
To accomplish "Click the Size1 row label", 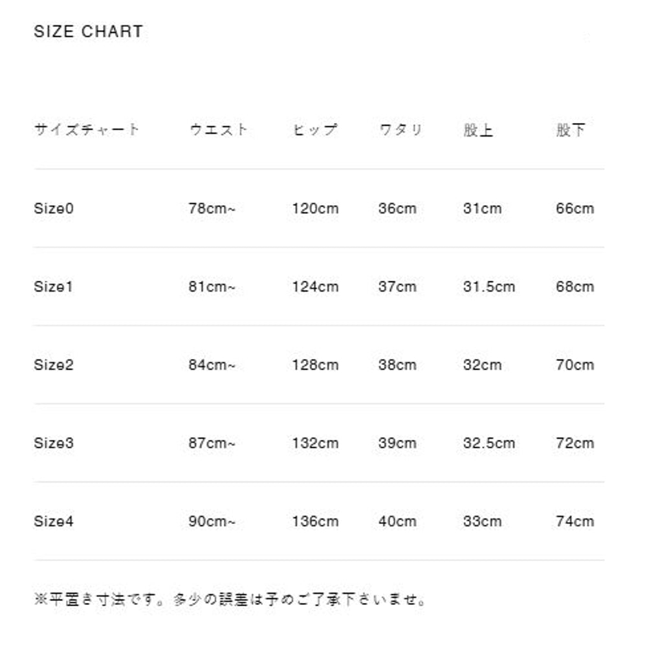I will click(53, 287).
